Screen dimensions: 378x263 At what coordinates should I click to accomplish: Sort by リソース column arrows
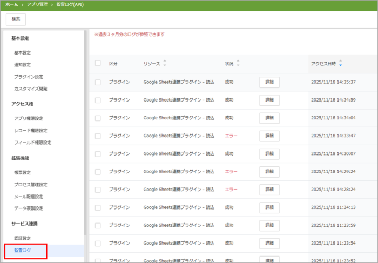[165, 63]
